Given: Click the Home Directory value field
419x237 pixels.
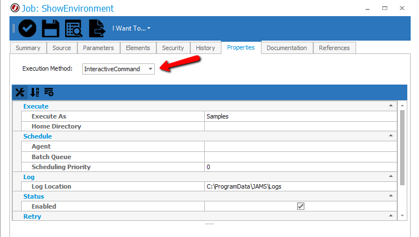Looking at the screenshot, I should (x=300, y=126).
